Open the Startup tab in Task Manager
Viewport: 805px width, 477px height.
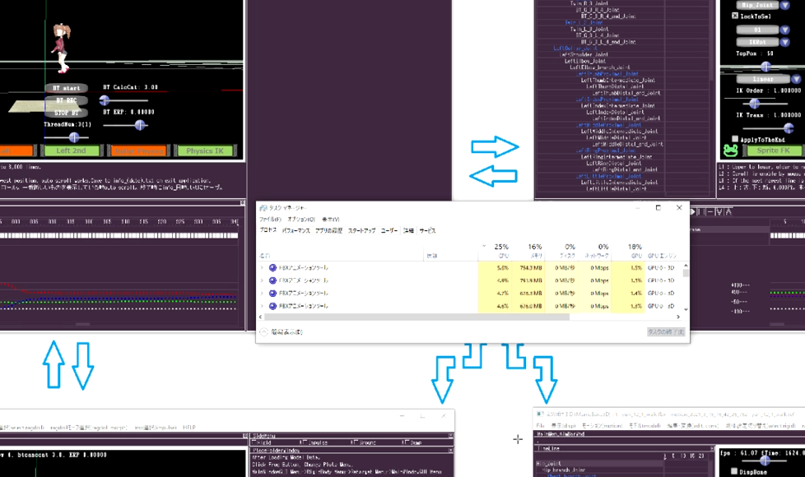361,231
